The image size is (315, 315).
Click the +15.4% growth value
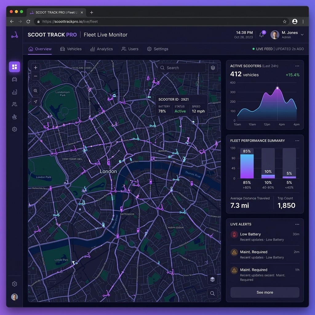click(293, 75)
